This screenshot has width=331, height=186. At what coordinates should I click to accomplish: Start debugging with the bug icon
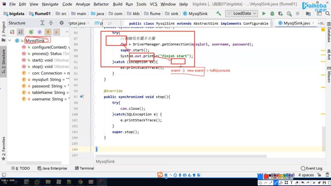tap(272, 14)
